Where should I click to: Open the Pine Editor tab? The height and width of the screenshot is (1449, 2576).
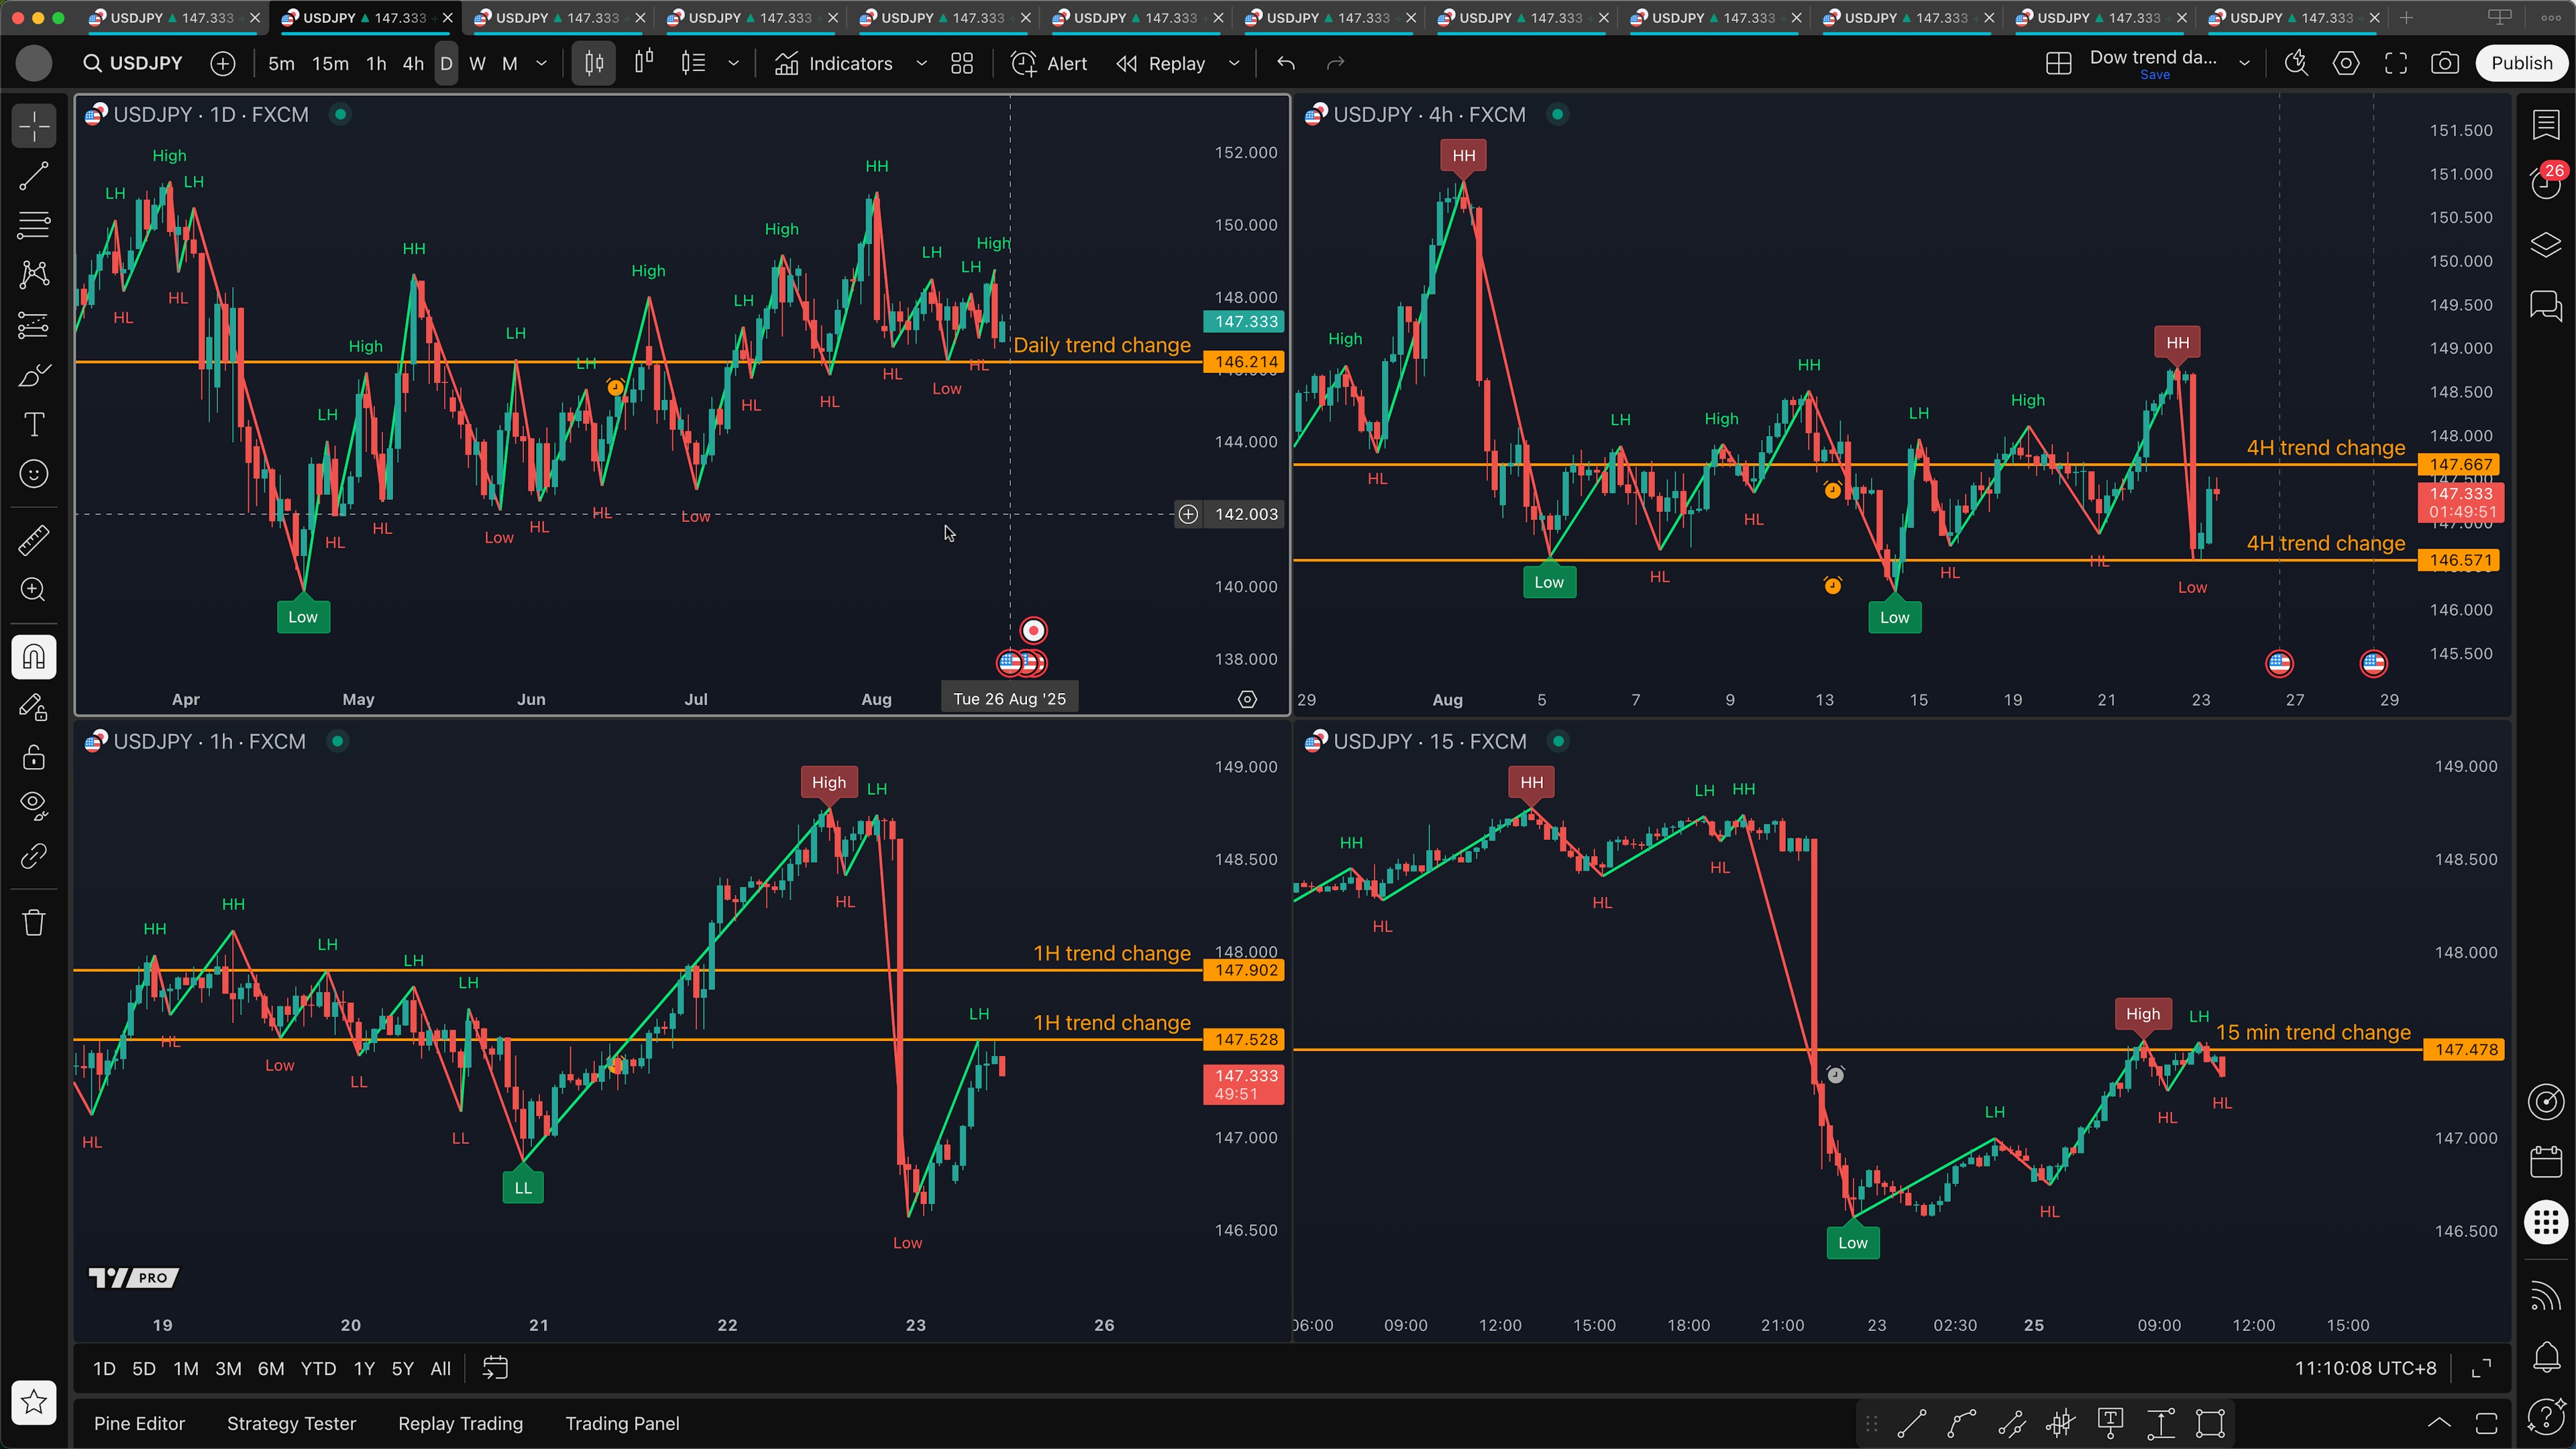[139, 1423]
